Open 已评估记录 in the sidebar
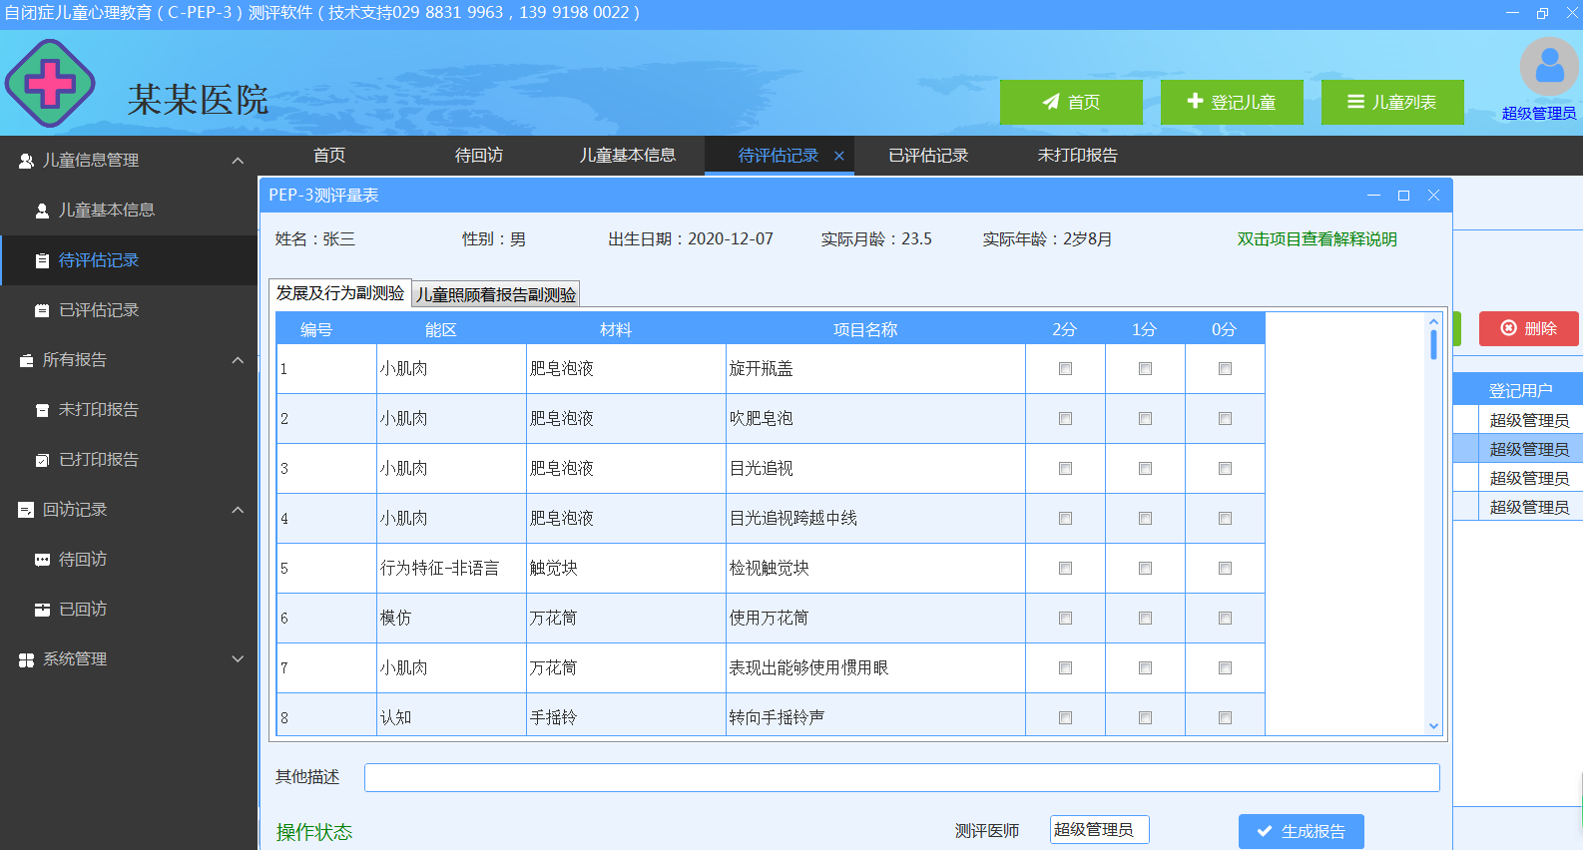 pos(98,310)
